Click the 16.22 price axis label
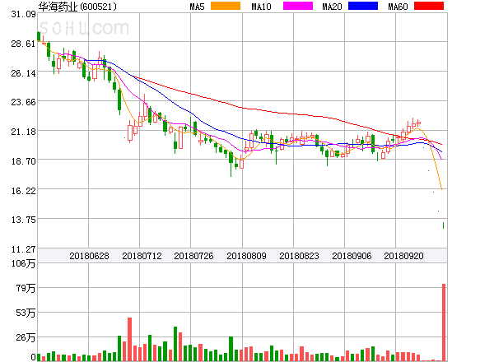The width and height of the screenshot is (494, 362). [23, 191]
